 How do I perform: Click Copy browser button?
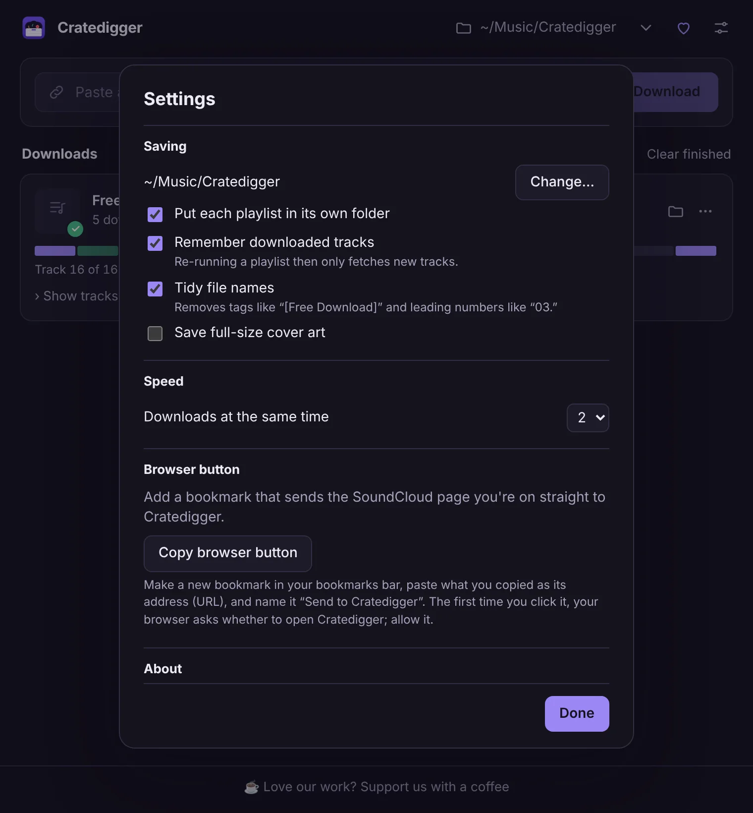tap(227, 553)
